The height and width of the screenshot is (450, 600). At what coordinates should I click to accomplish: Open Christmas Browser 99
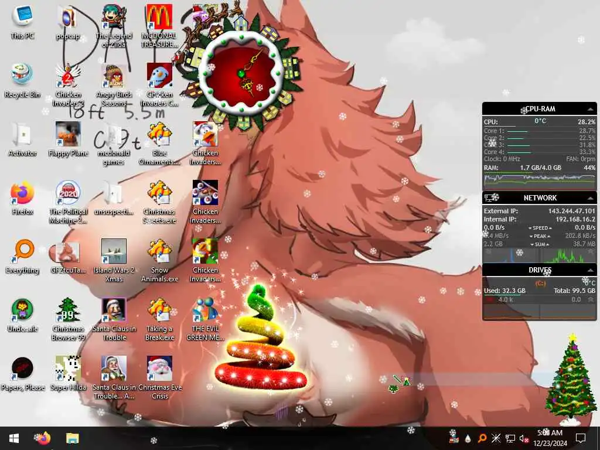click(68, 319)
